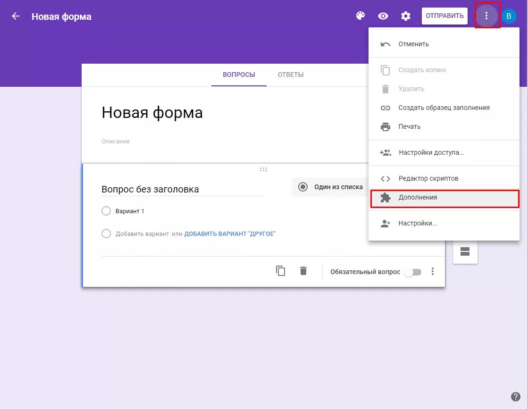Open form settings gear icon
The width and height of the screenshot is (528, 409).
point(405,16)
